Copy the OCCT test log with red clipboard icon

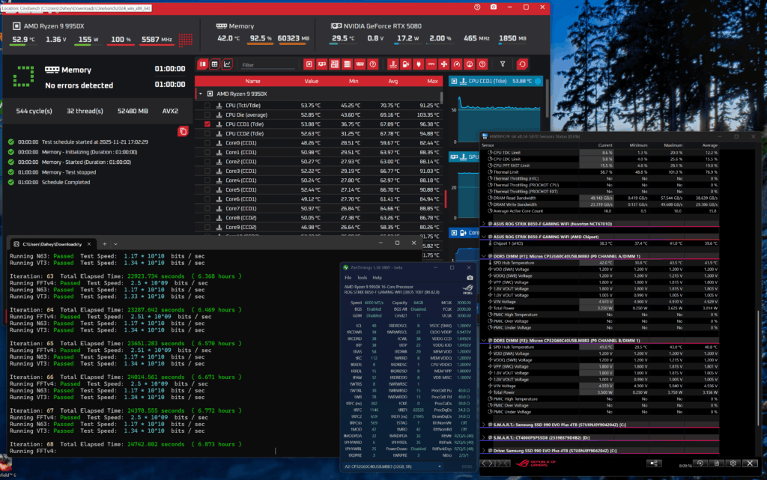click(183, 132)
